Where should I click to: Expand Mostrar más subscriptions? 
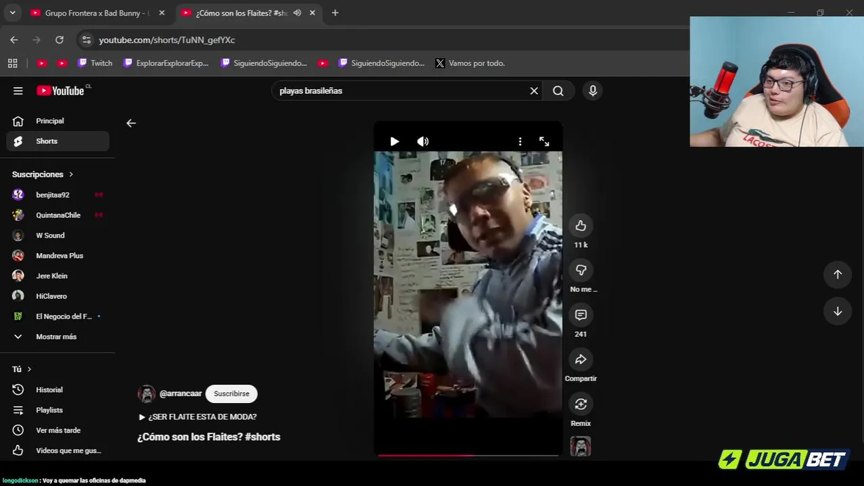58,336
